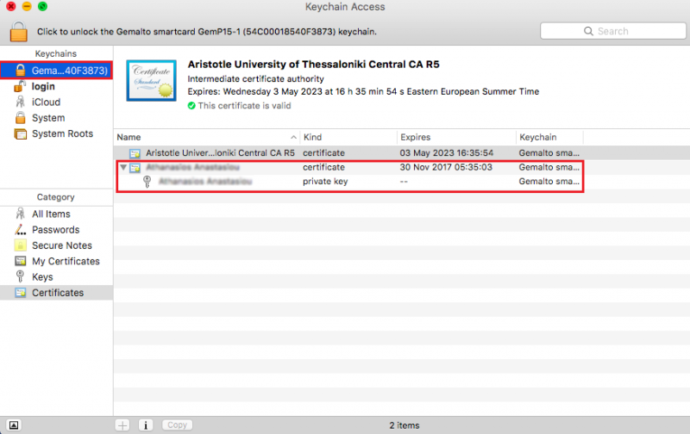
Task: Click the My Certificates icon
Action: [x=20, y=261]
